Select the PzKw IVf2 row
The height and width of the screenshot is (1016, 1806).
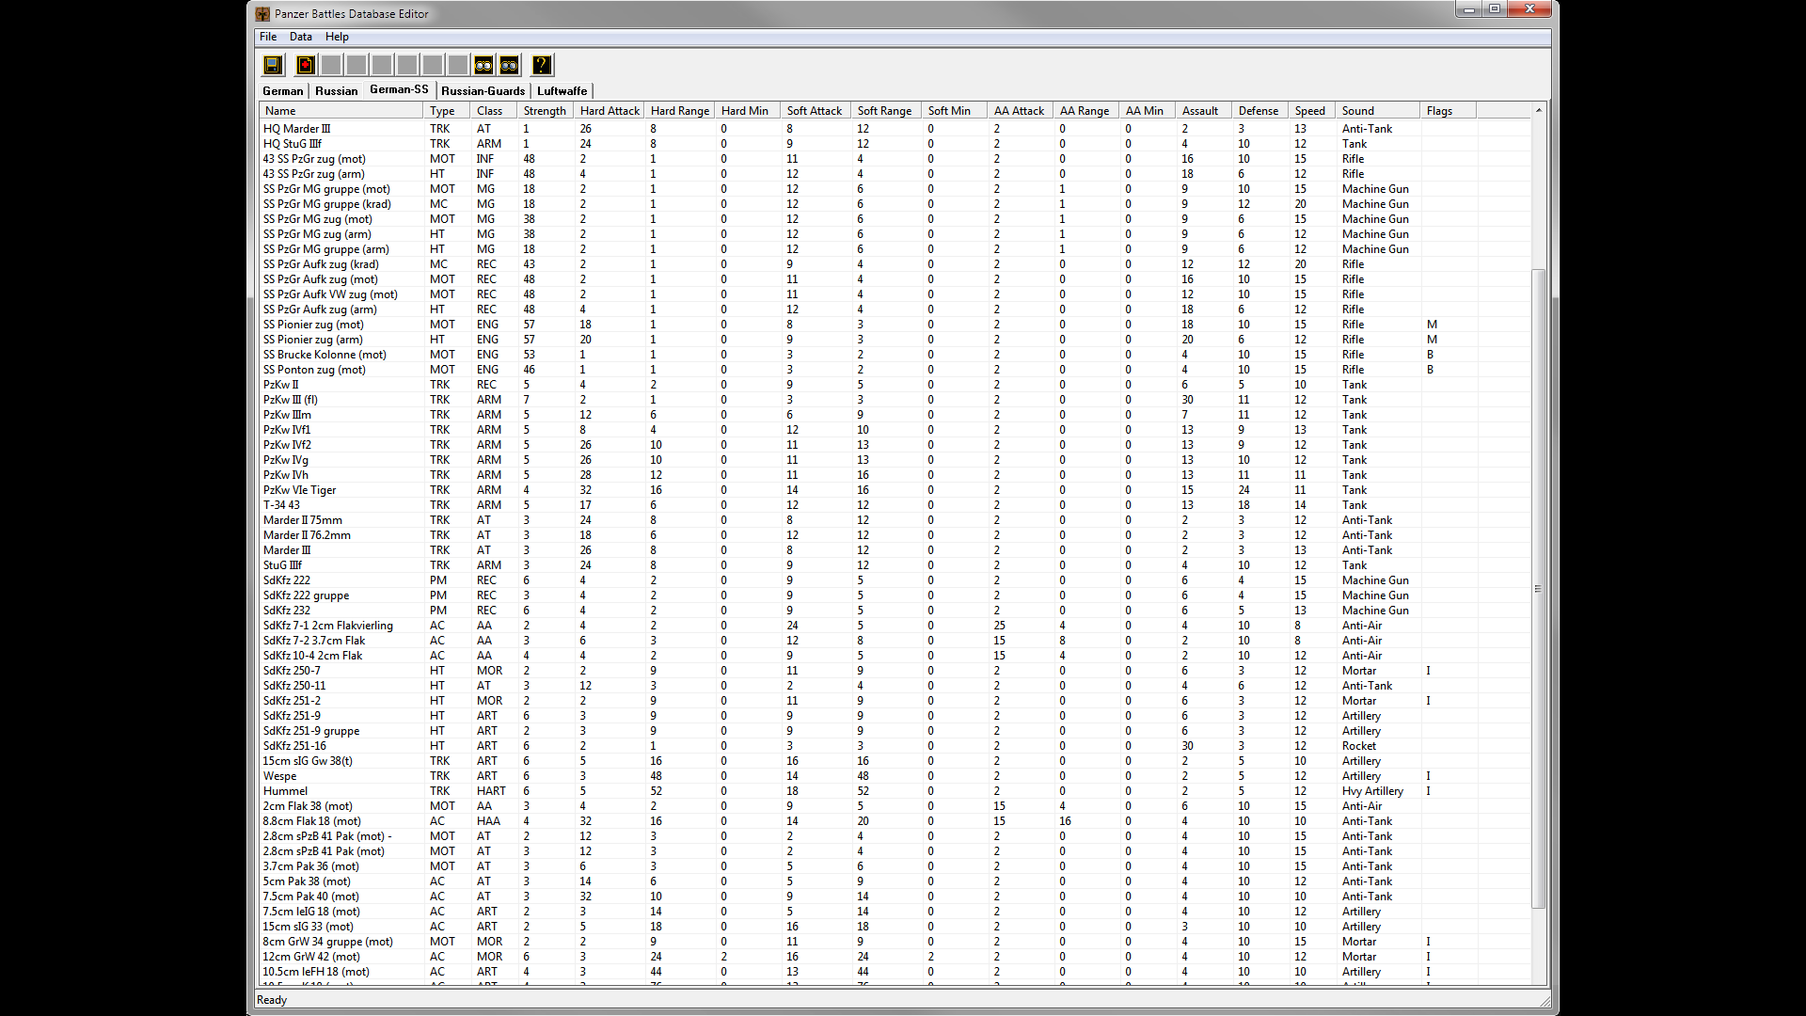895,445
